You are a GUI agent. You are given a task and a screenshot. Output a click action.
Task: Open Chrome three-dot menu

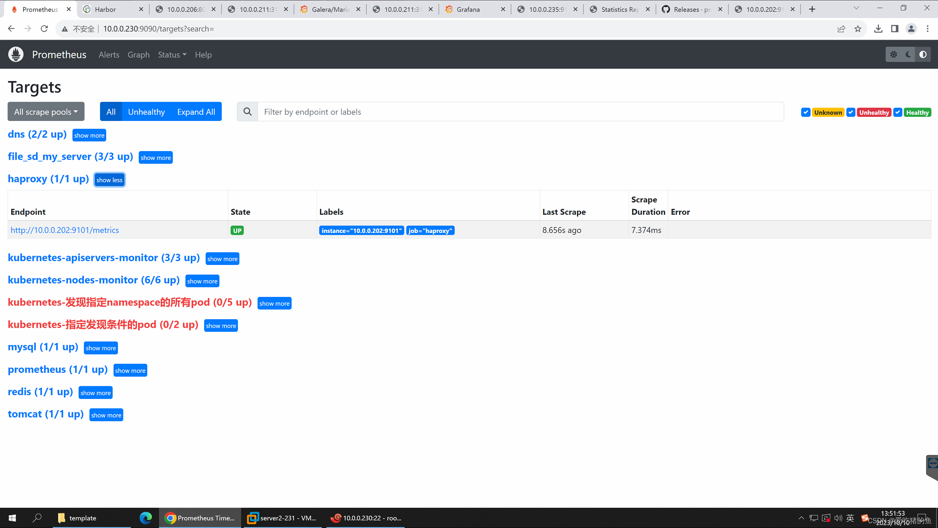tap(928, 29)
